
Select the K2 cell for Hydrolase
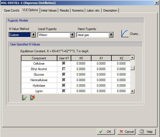(x=121, y=86)
